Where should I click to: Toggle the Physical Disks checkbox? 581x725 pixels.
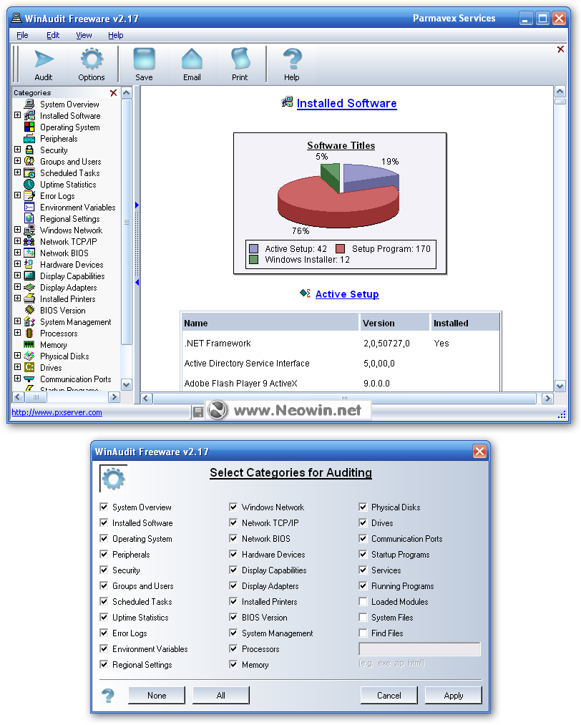(x=363, y=507)
